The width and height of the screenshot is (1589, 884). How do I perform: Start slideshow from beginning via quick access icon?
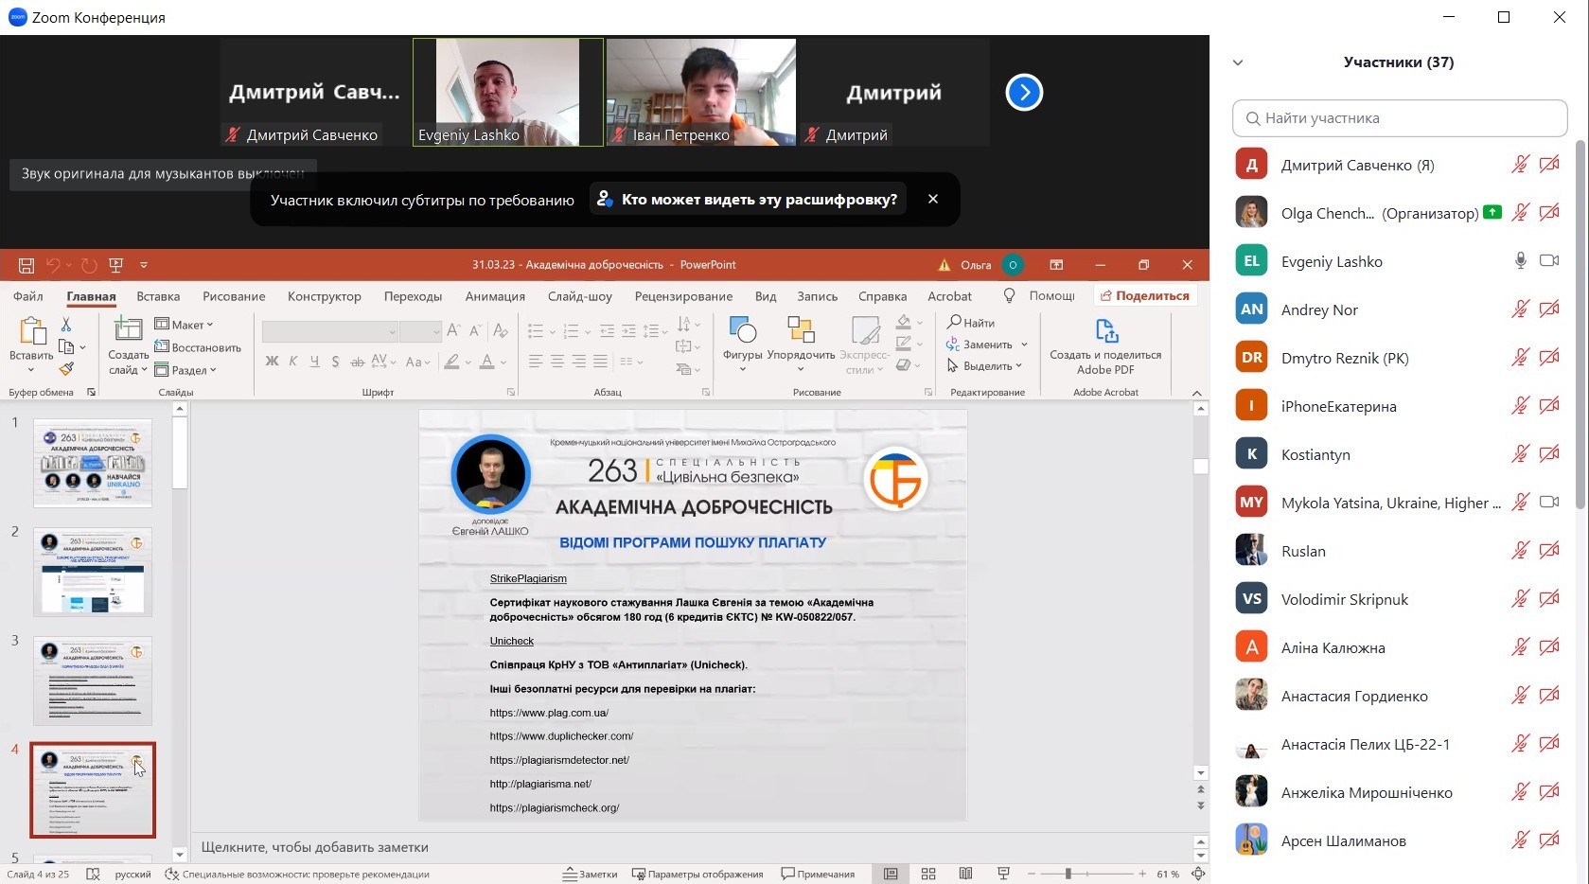116,265
